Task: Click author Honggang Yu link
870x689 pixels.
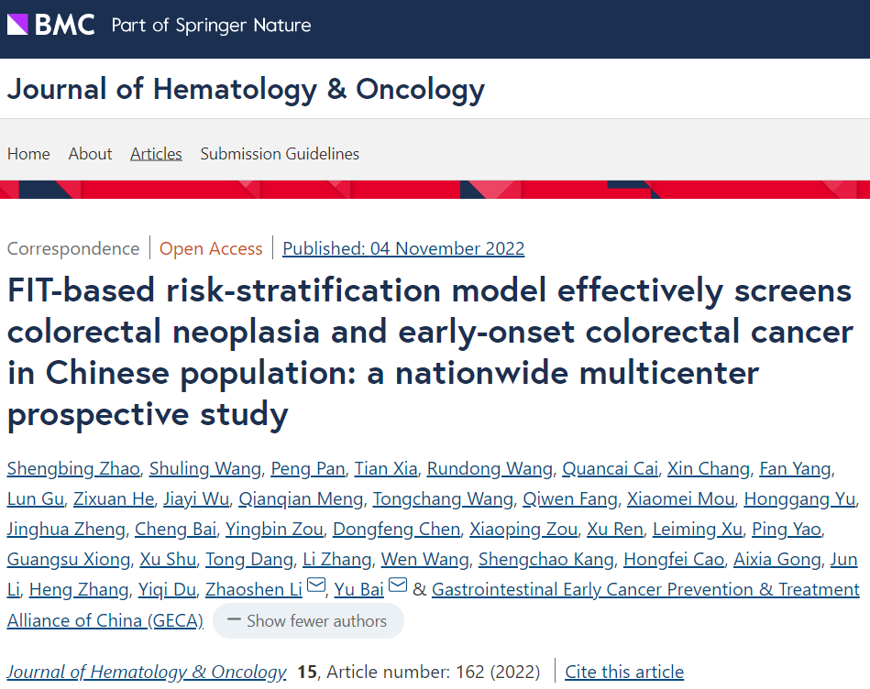Action: coord(799,499)
